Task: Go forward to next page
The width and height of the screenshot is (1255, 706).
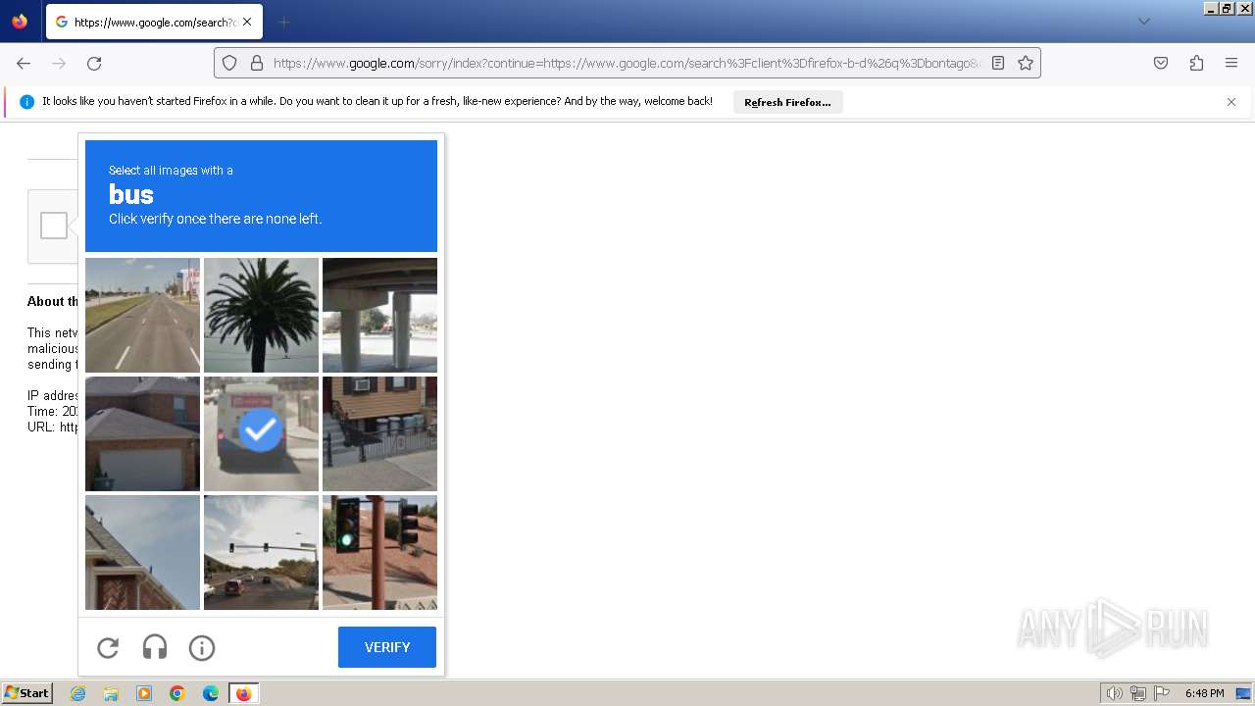Action: click(59, 63)
